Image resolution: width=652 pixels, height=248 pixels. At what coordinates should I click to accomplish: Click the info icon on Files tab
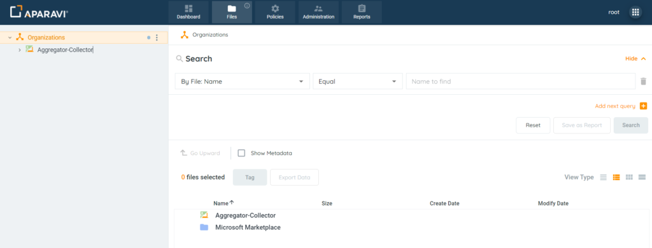(247, 6)
